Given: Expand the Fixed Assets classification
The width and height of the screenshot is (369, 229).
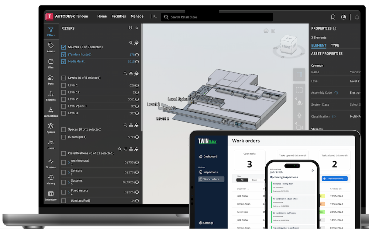Looking at the screenshot, I should click(69, 192).
